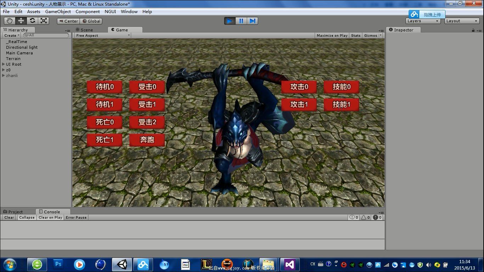Click the Step frame button
Screen dimensions: 484x272
(252, 21)
